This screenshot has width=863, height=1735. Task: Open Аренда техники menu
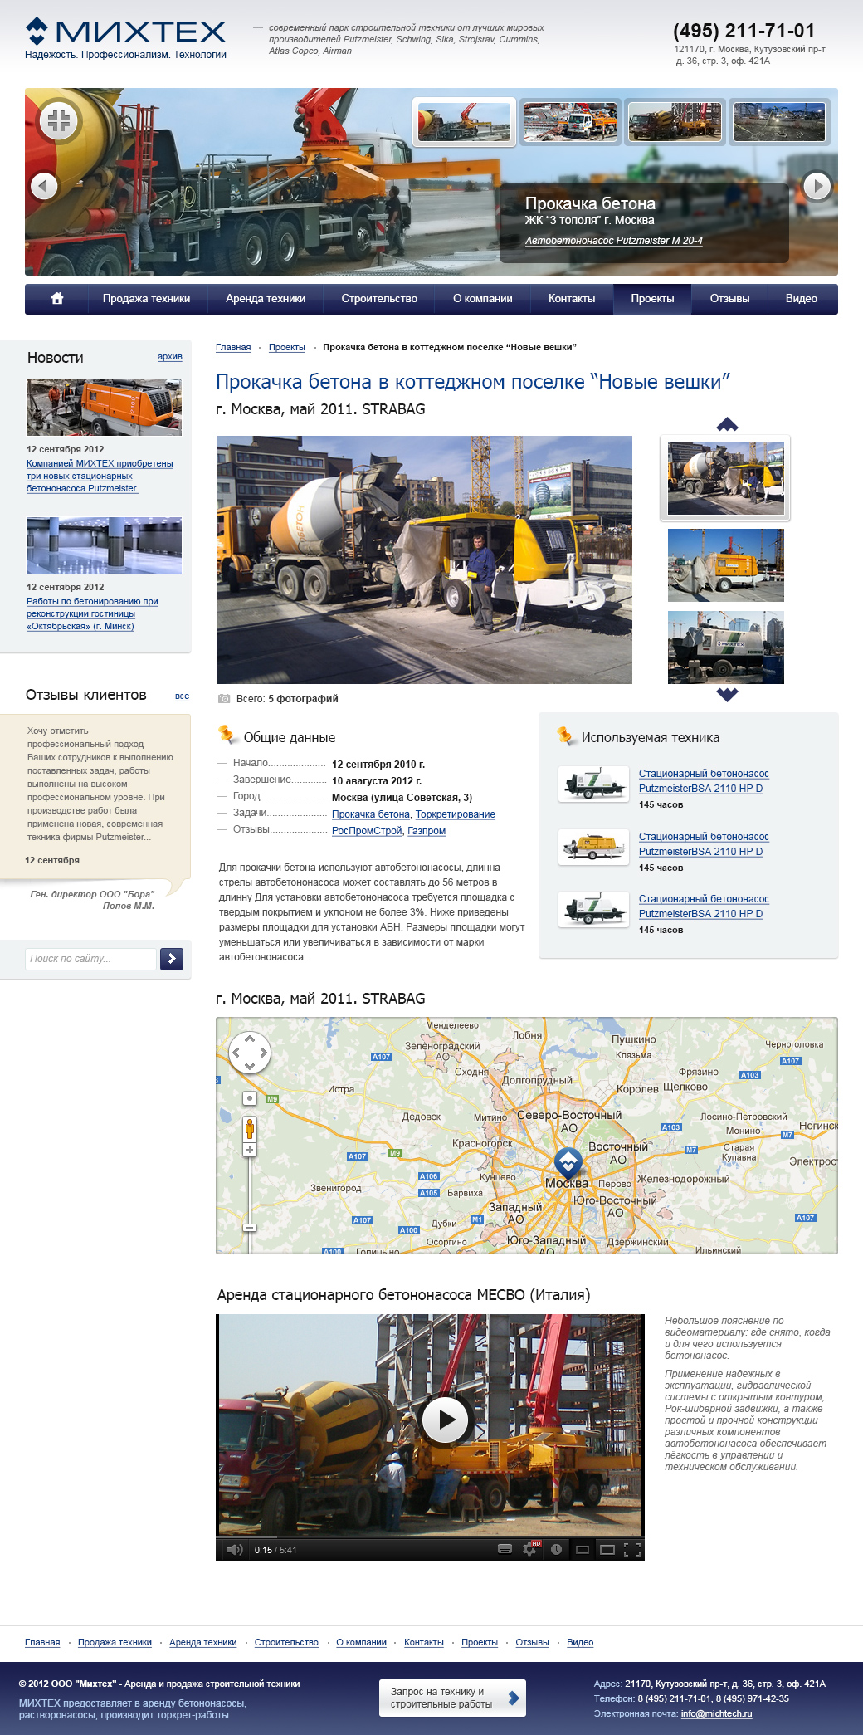pos(266,299)
